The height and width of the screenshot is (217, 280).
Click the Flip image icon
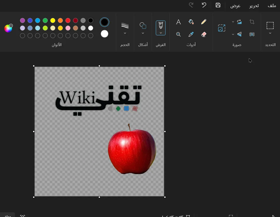(239, 34)
